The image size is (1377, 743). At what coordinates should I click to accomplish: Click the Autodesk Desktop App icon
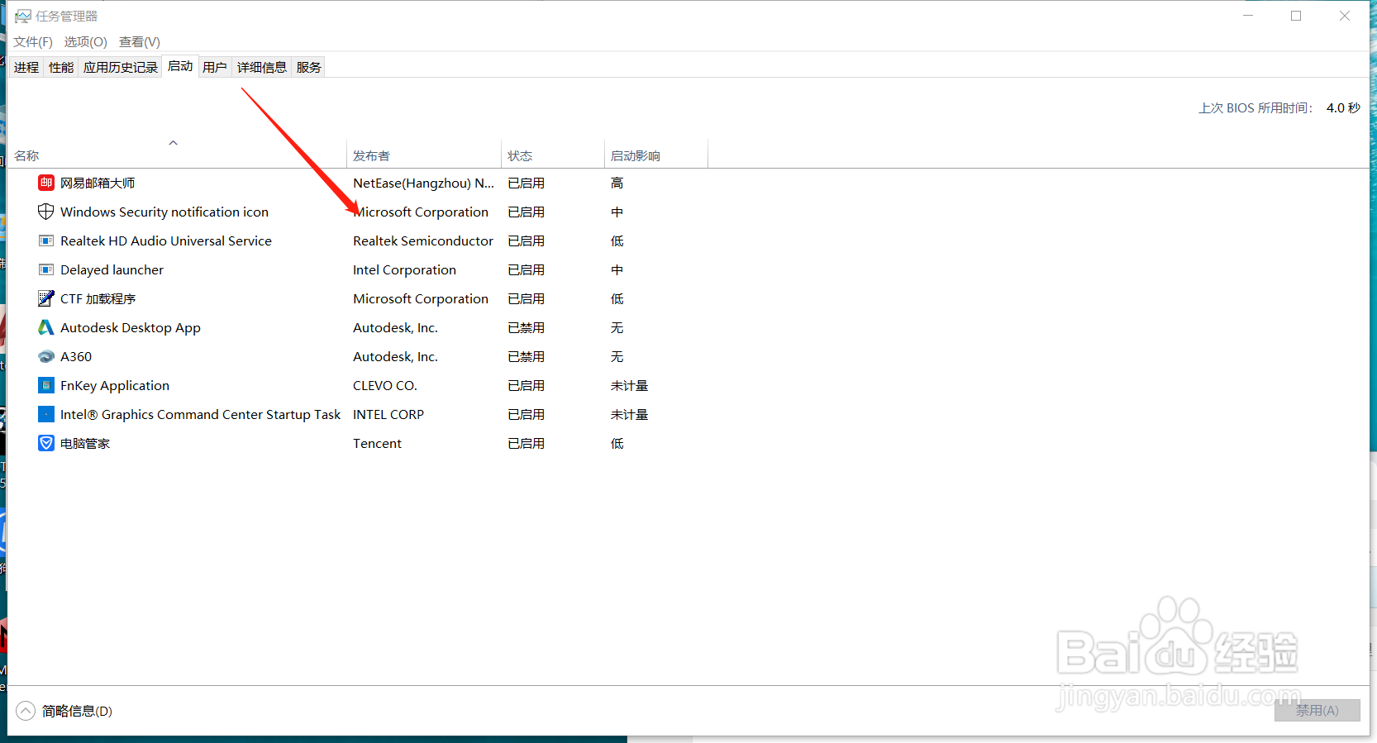46,327
